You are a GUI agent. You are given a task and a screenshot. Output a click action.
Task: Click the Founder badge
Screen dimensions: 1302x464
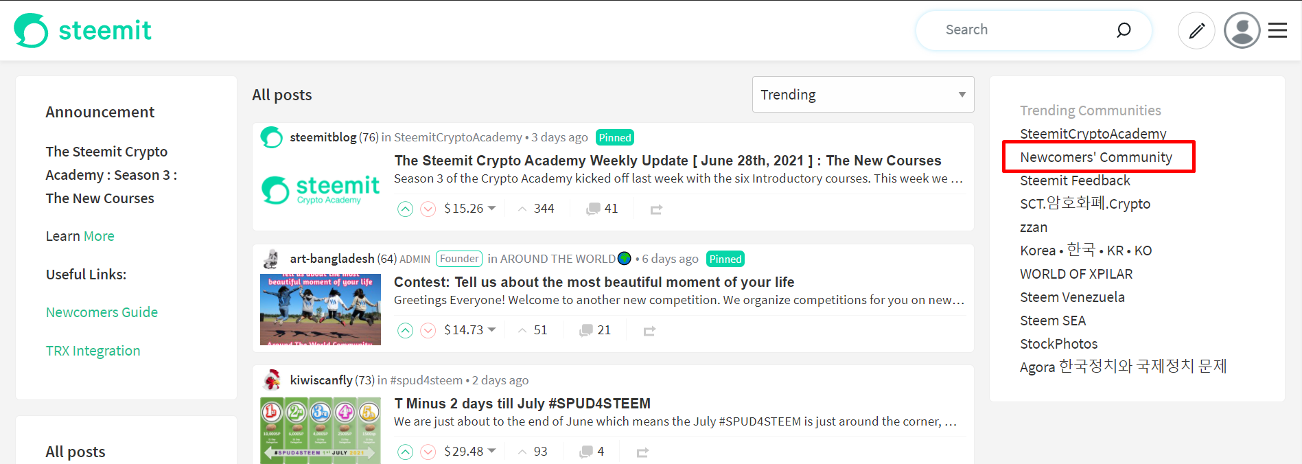click(459, 259)
